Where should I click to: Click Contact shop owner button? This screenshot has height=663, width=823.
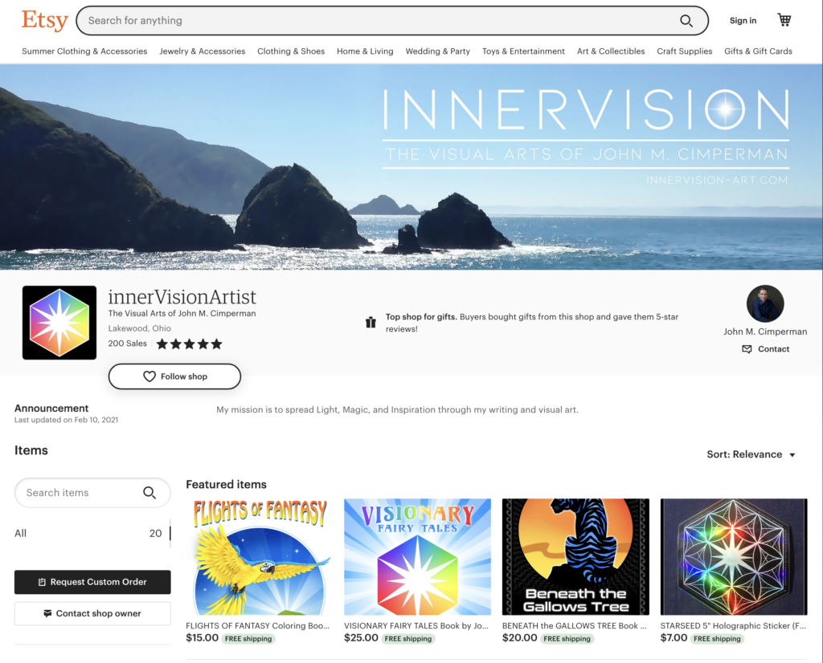click(92, 613)
